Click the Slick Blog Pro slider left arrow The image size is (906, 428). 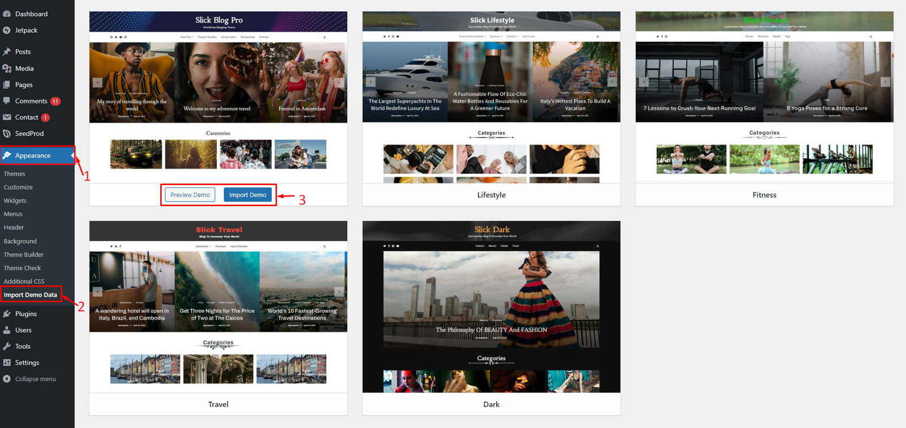coord(97,82)
